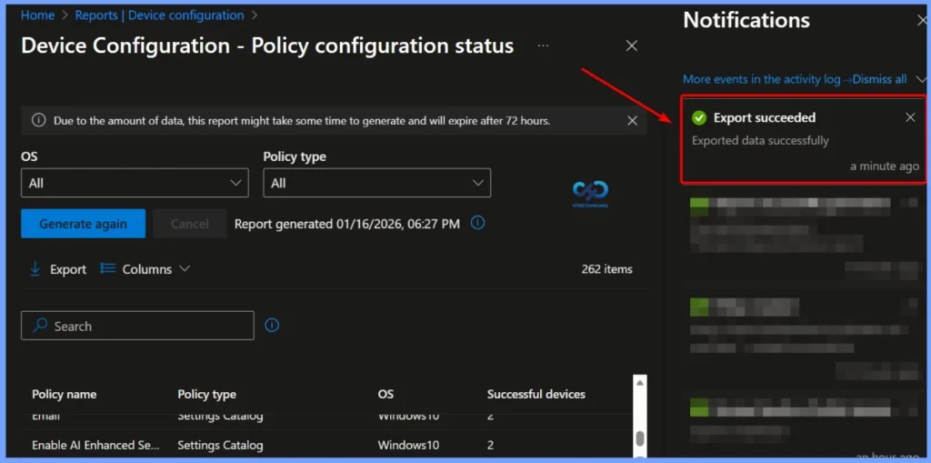
Task: Click the disabled Cancel button
Action: click(x=189, y=224)
